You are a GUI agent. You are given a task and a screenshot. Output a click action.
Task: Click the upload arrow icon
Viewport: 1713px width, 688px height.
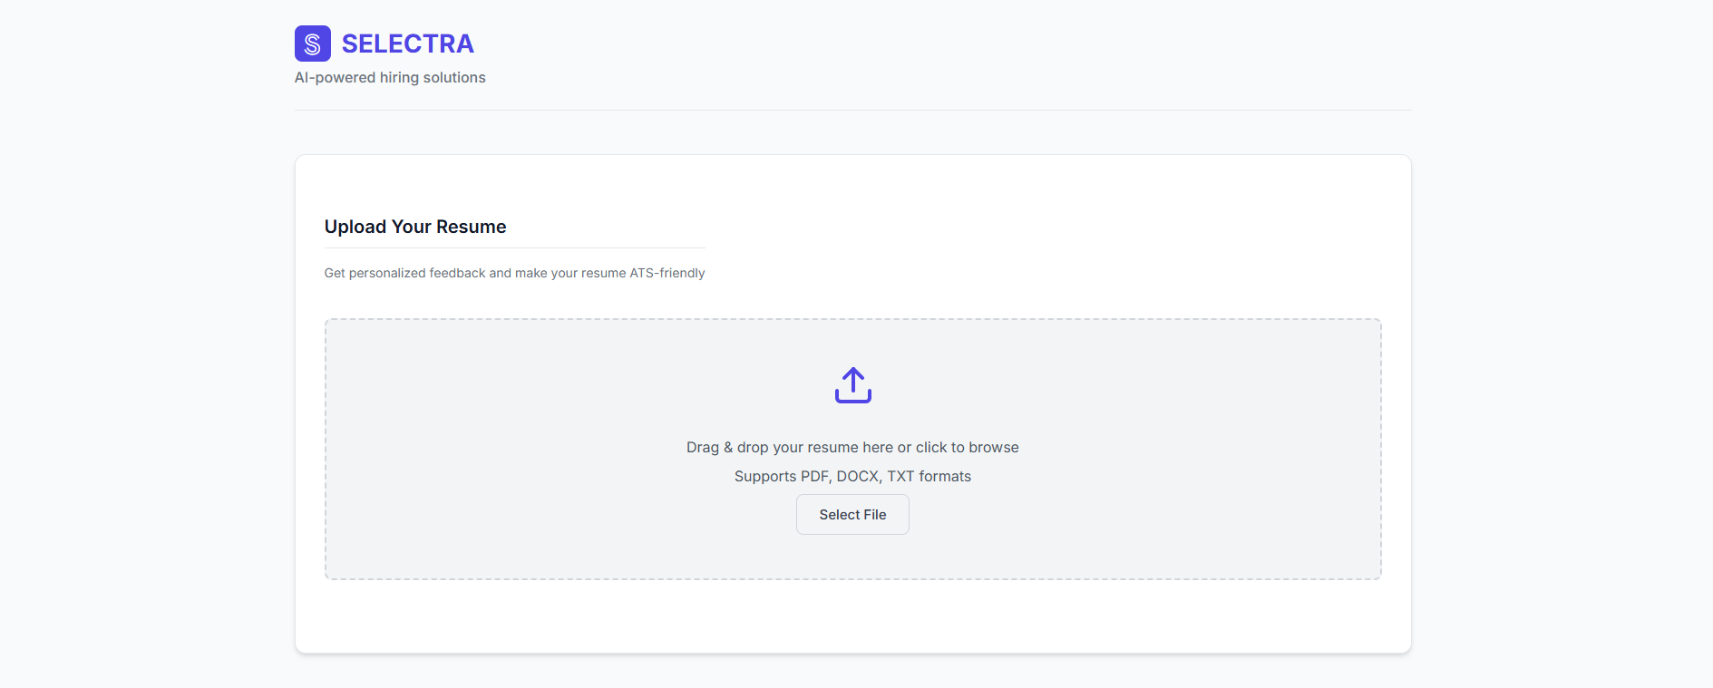click(852, 385)
